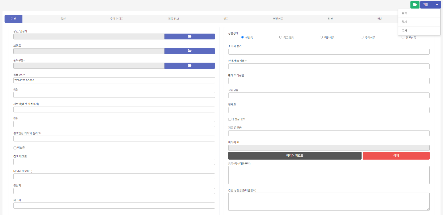Click the 서브명(옵션 자동표시) input field
The height and width of the screenshot is (215, 443).
click(114, 109)
